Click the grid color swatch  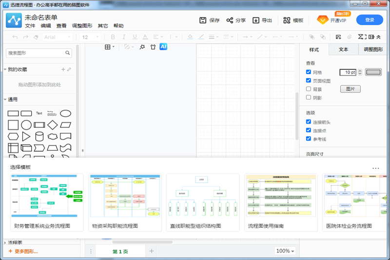(373, 72)
